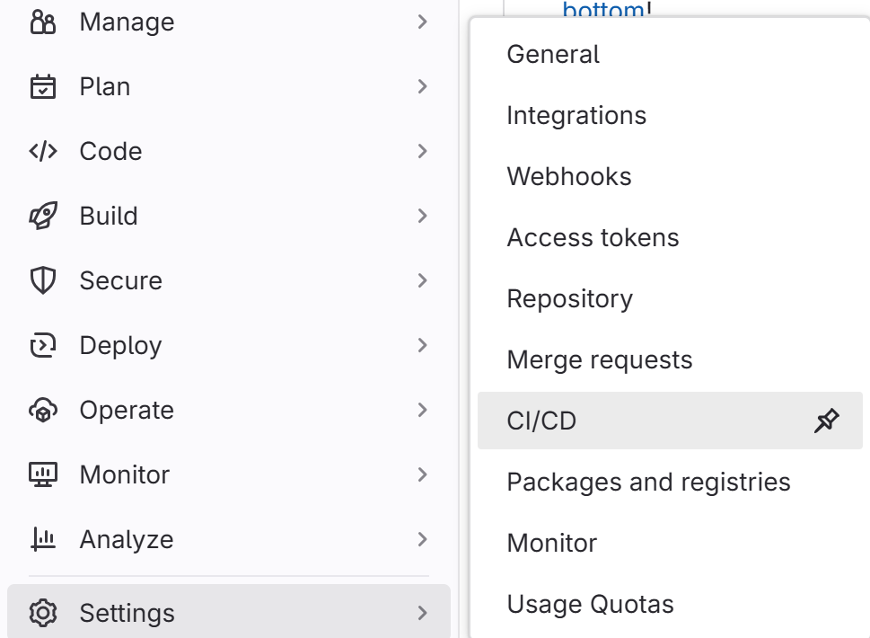Screen dimensions: 870x638
Task: Click the Code brackets icon
Action: 43,151
